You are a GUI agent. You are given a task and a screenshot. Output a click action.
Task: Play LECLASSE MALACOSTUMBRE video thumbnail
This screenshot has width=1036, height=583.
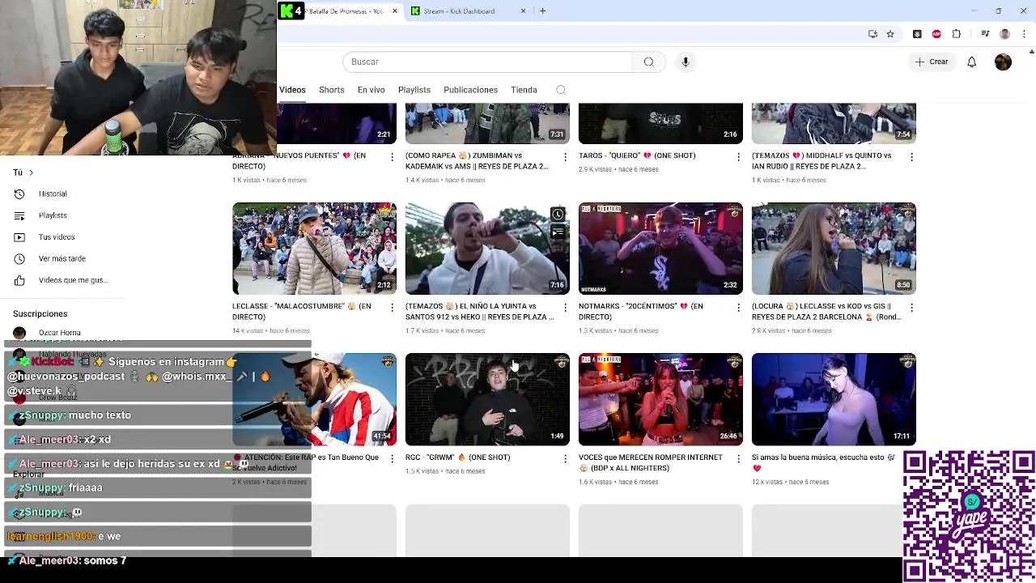[314, 249]
